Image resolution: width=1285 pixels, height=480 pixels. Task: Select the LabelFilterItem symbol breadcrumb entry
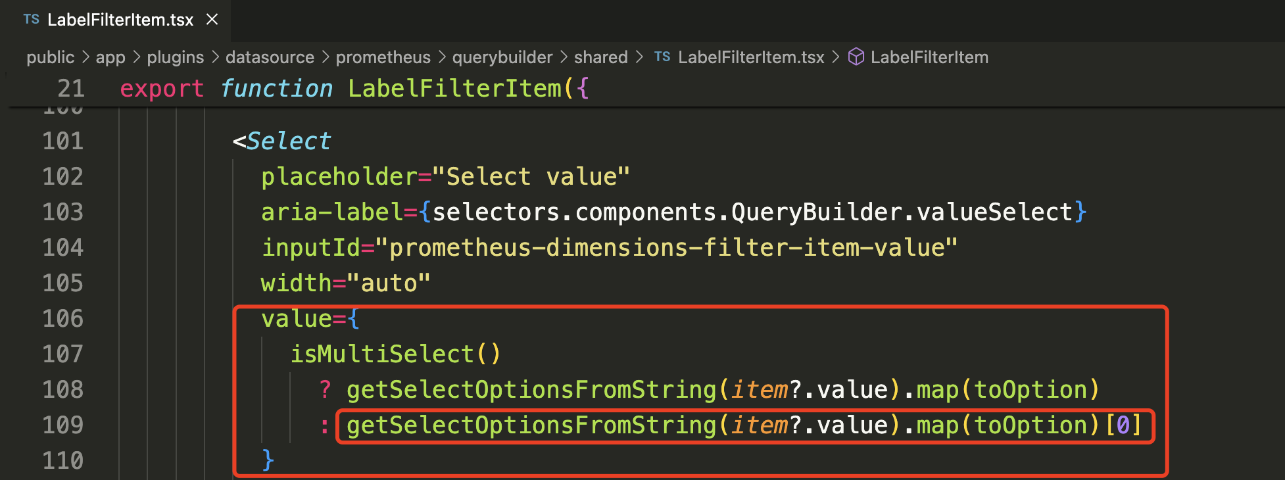(x=930, y=57)
